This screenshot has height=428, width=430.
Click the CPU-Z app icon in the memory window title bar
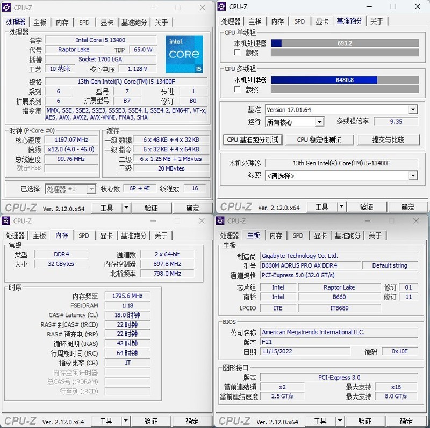[6, 220]
